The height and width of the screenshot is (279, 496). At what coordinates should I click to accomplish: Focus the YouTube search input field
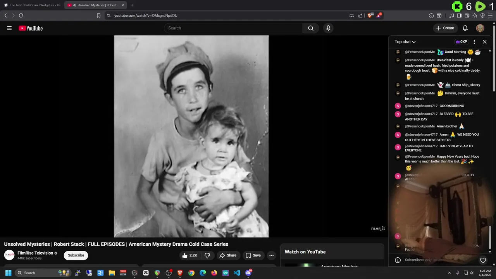pos(233,28)
